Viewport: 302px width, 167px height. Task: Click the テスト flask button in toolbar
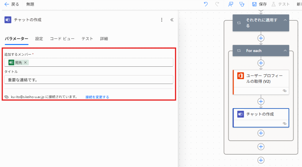280,4
